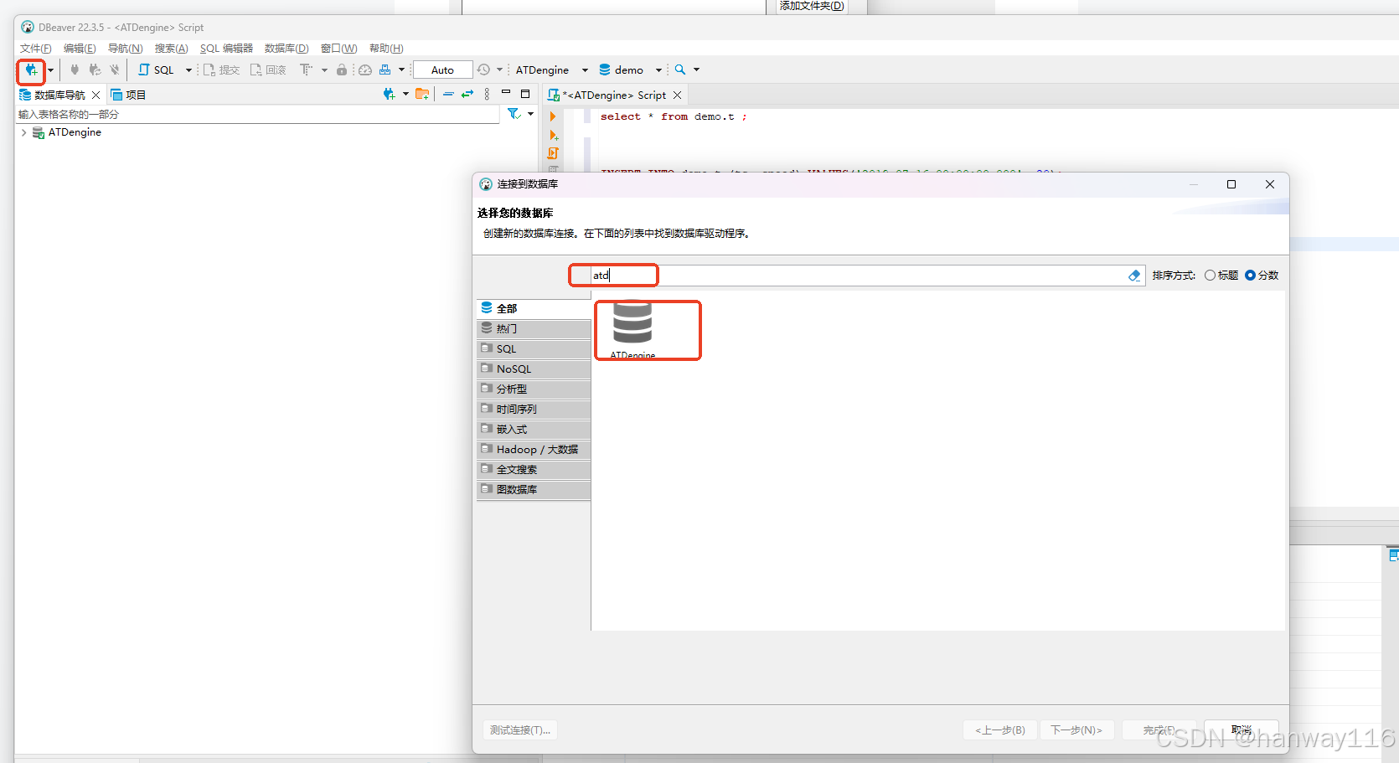The width and height of the screenshot is (1399, 763).
Task: Select the NoSQL category in list
Action: pos(514,369)
